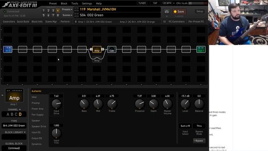This screenshot has width=268, height=151.
Task: Select the In 1 input block
Action: (x=8, y=49)
